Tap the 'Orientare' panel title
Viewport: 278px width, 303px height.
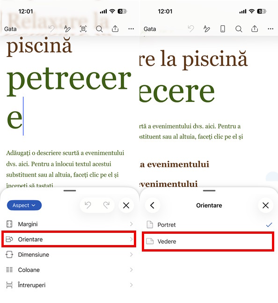tap(209, 205)
